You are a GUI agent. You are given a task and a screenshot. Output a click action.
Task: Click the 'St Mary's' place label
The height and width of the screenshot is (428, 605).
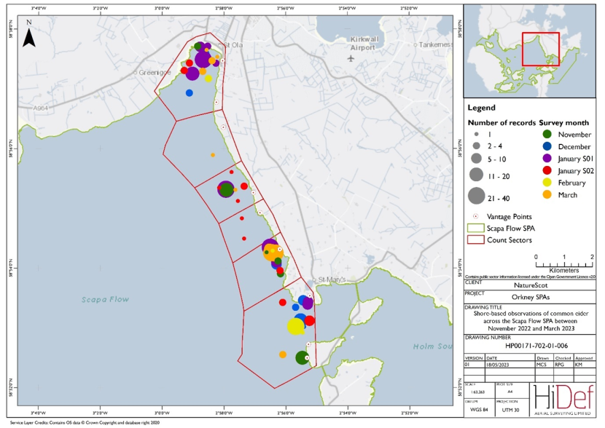[x=331, y=280]
